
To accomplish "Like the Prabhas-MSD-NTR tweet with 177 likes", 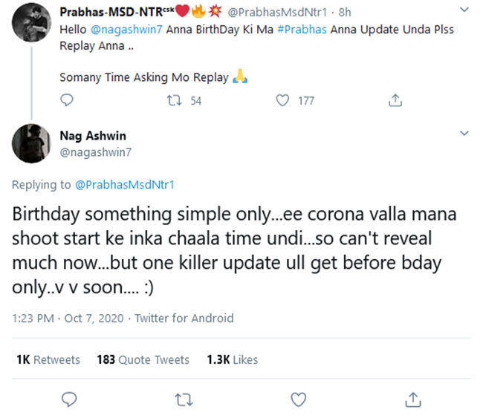I will coord(282,100).
